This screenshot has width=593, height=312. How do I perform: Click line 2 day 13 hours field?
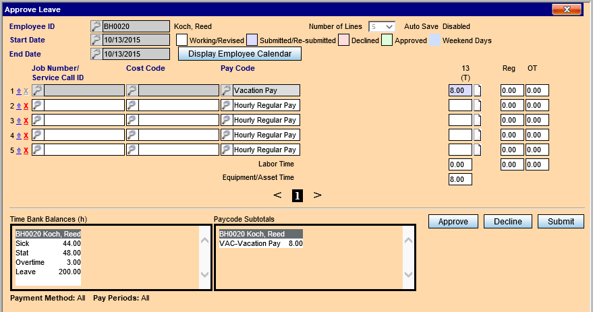pos(460,105)
